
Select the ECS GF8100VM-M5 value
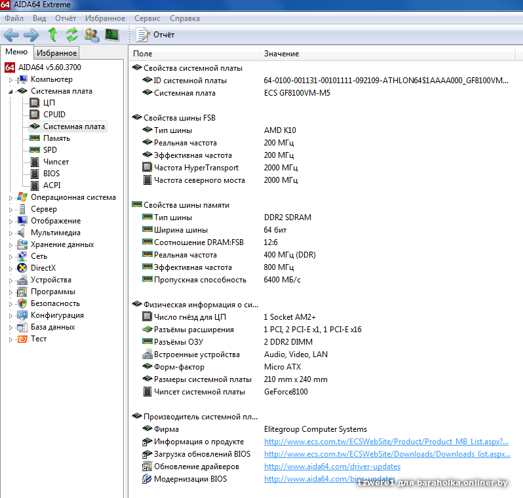[297, 93]
